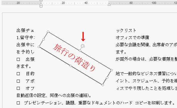177x108 pixels.
Task: Click the ruler at the 40 mark
Action: pyautogui.click(x=86, y=3)
